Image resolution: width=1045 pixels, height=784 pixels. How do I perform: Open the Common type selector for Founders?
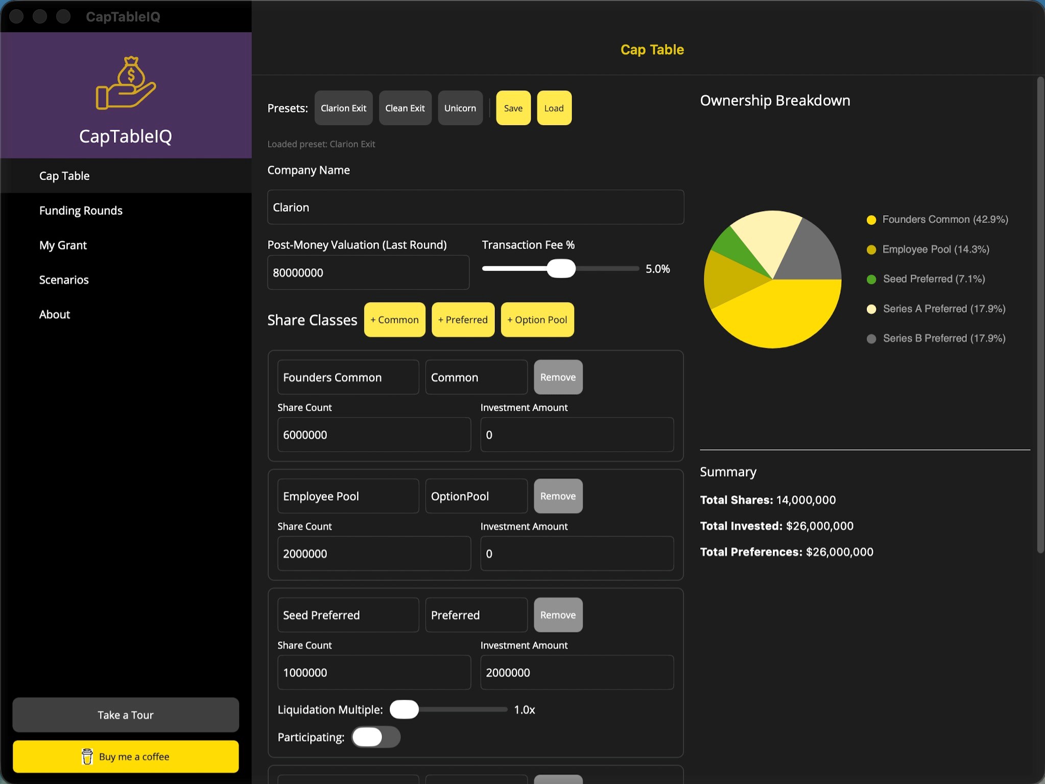pos(476,377)
